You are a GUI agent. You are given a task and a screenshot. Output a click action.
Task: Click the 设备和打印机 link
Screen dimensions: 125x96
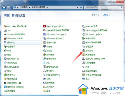coord(13,67)
